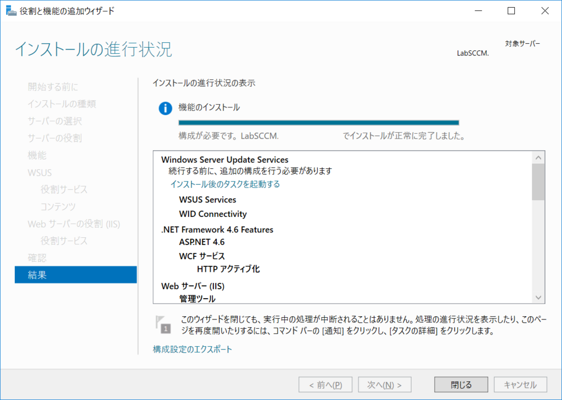Click results list scroll down arrow
The image size is (562, 400).
point(538,298)
